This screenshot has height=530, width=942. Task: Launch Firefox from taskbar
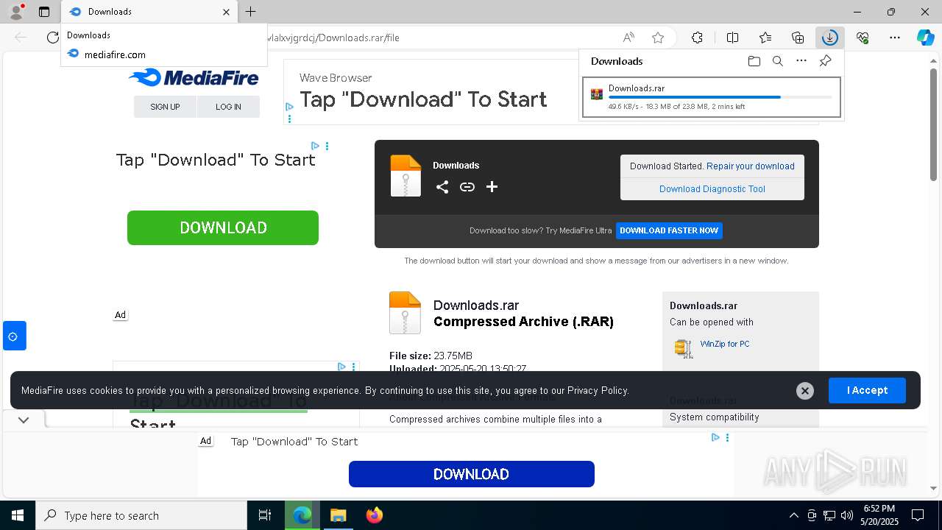375,515
